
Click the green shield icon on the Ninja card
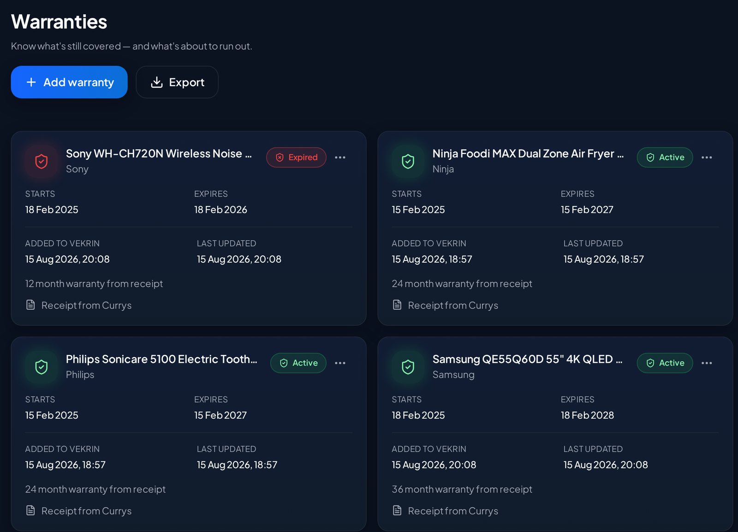(x=408, y=161)
